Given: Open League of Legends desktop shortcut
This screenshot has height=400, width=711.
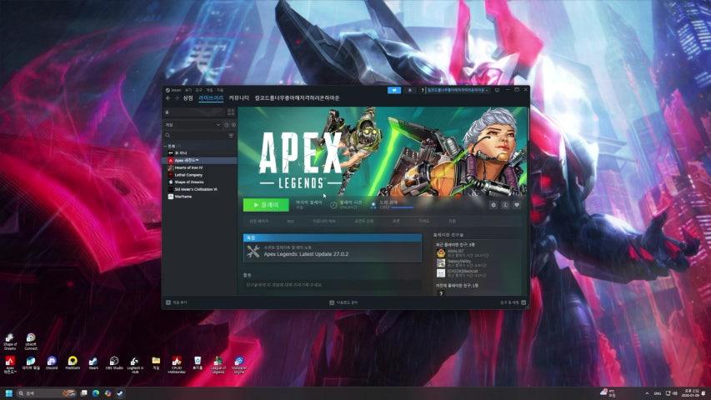Looking at the screenshot, I should (218, 365).
